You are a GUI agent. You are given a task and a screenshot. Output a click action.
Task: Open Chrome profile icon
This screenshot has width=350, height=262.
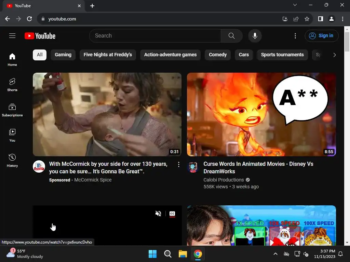[332, 19]
